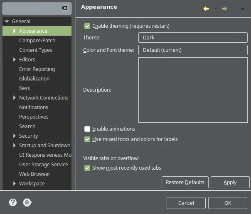This screenshot has height=214, width=251.
Task: Open the Keys preference page
Action: 25,88
